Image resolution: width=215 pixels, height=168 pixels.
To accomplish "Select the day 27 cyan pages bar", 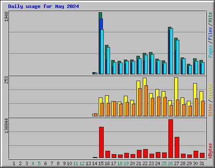I will [178, 57].
